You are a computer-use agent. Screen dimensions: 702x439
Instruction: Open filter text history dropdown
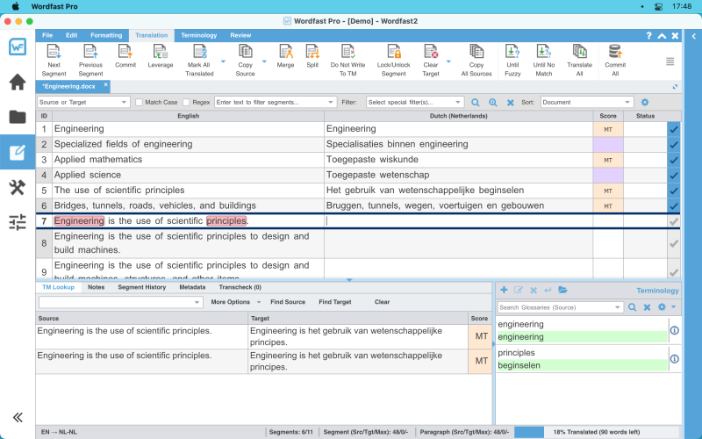(x=331, y=102)
